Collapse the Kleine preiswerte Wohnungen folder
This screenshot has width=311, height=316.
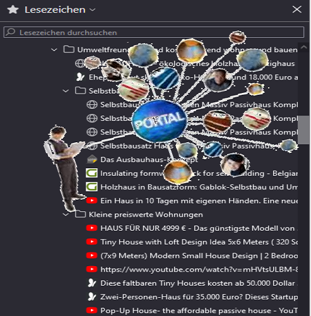pyautogui.click(x=66, y=215)
